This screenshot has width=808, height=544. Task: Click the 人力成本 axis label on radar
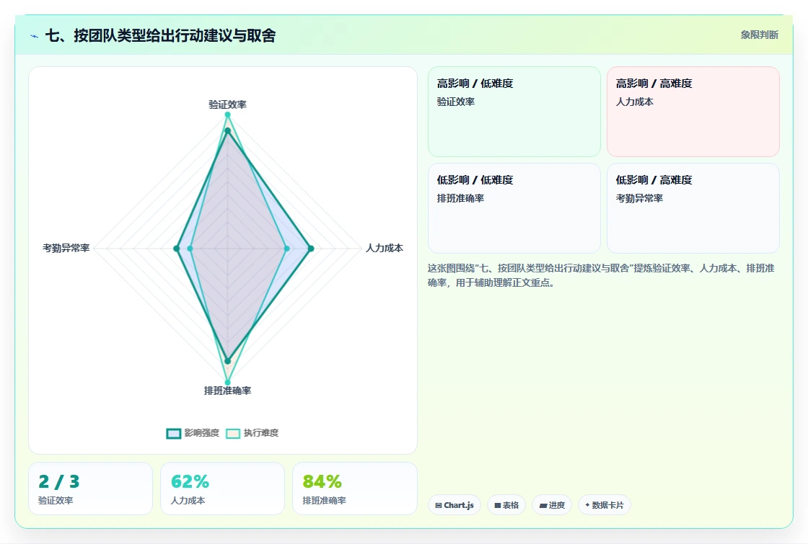click(385, 248)
